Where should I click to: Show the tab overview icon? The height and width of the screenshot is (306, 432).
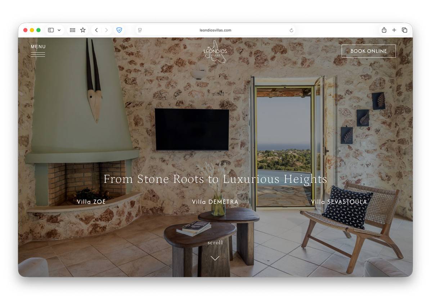[x=404, y=30]
